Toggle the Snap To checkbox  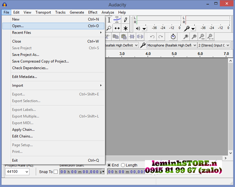55,172
